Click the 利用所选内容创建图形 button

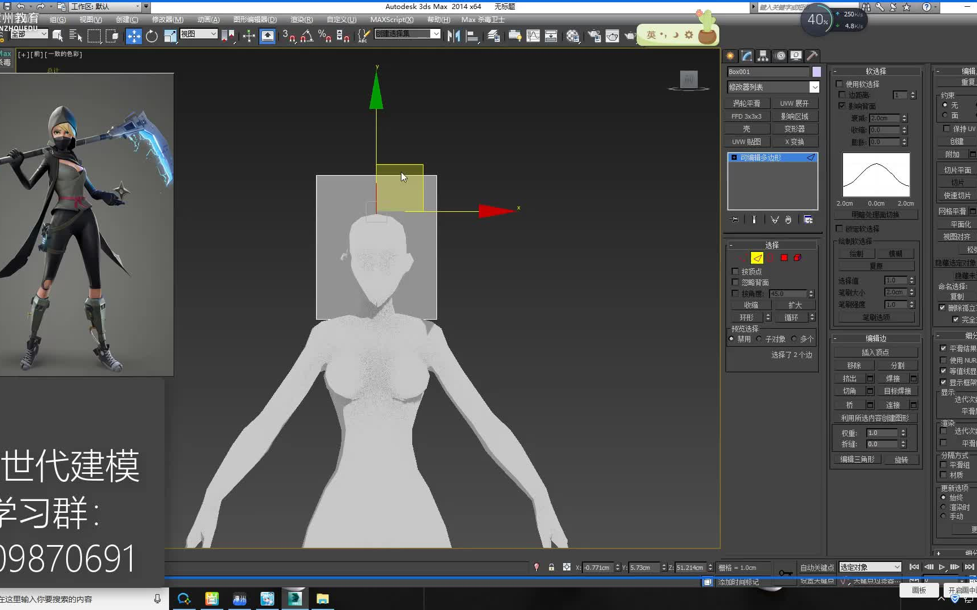click(x=875, y=418)
